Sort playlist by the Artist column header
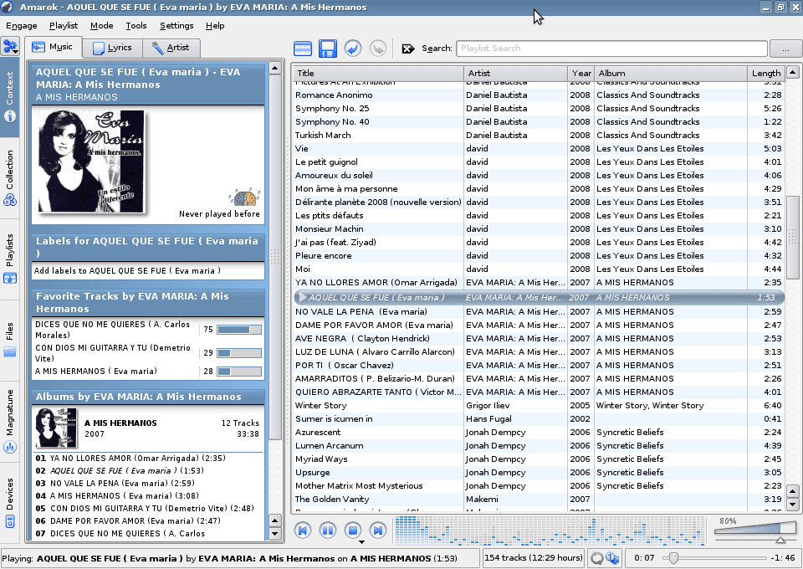The width and height of the screenshot is (803, 569). (x=514, y=74)
